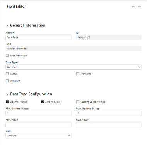
Task: Click the Data Type Configuration heading text
Action: [x=31, y=94]
